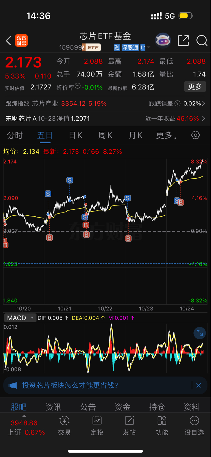Tap the 融 margin badge
211x457 pixels.
tap(117, 47)
